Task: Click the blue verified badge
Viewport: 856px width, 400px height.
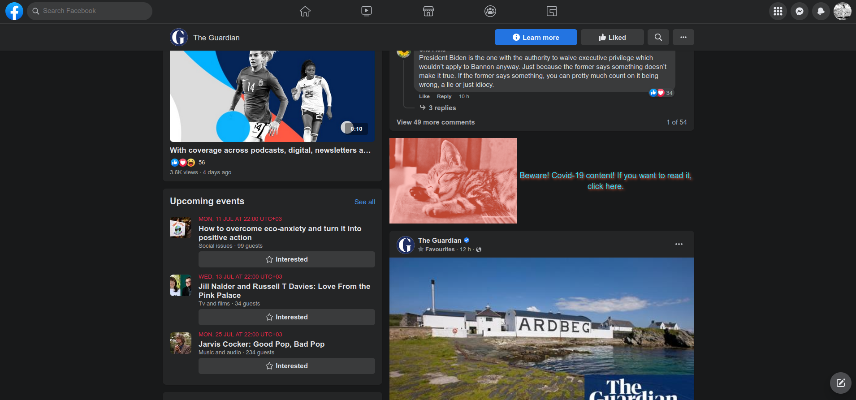Action: 467,240
